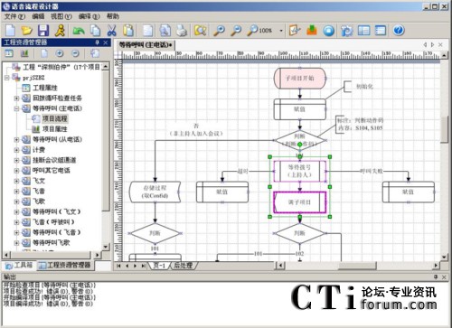Click the printer icon in toolbar
This screenshot has height=328, width=452.
182,31
